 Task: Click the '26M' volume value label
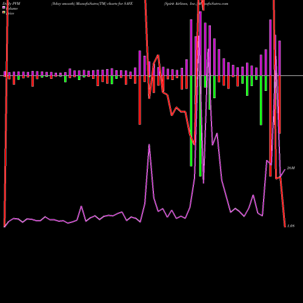(291, 168)
